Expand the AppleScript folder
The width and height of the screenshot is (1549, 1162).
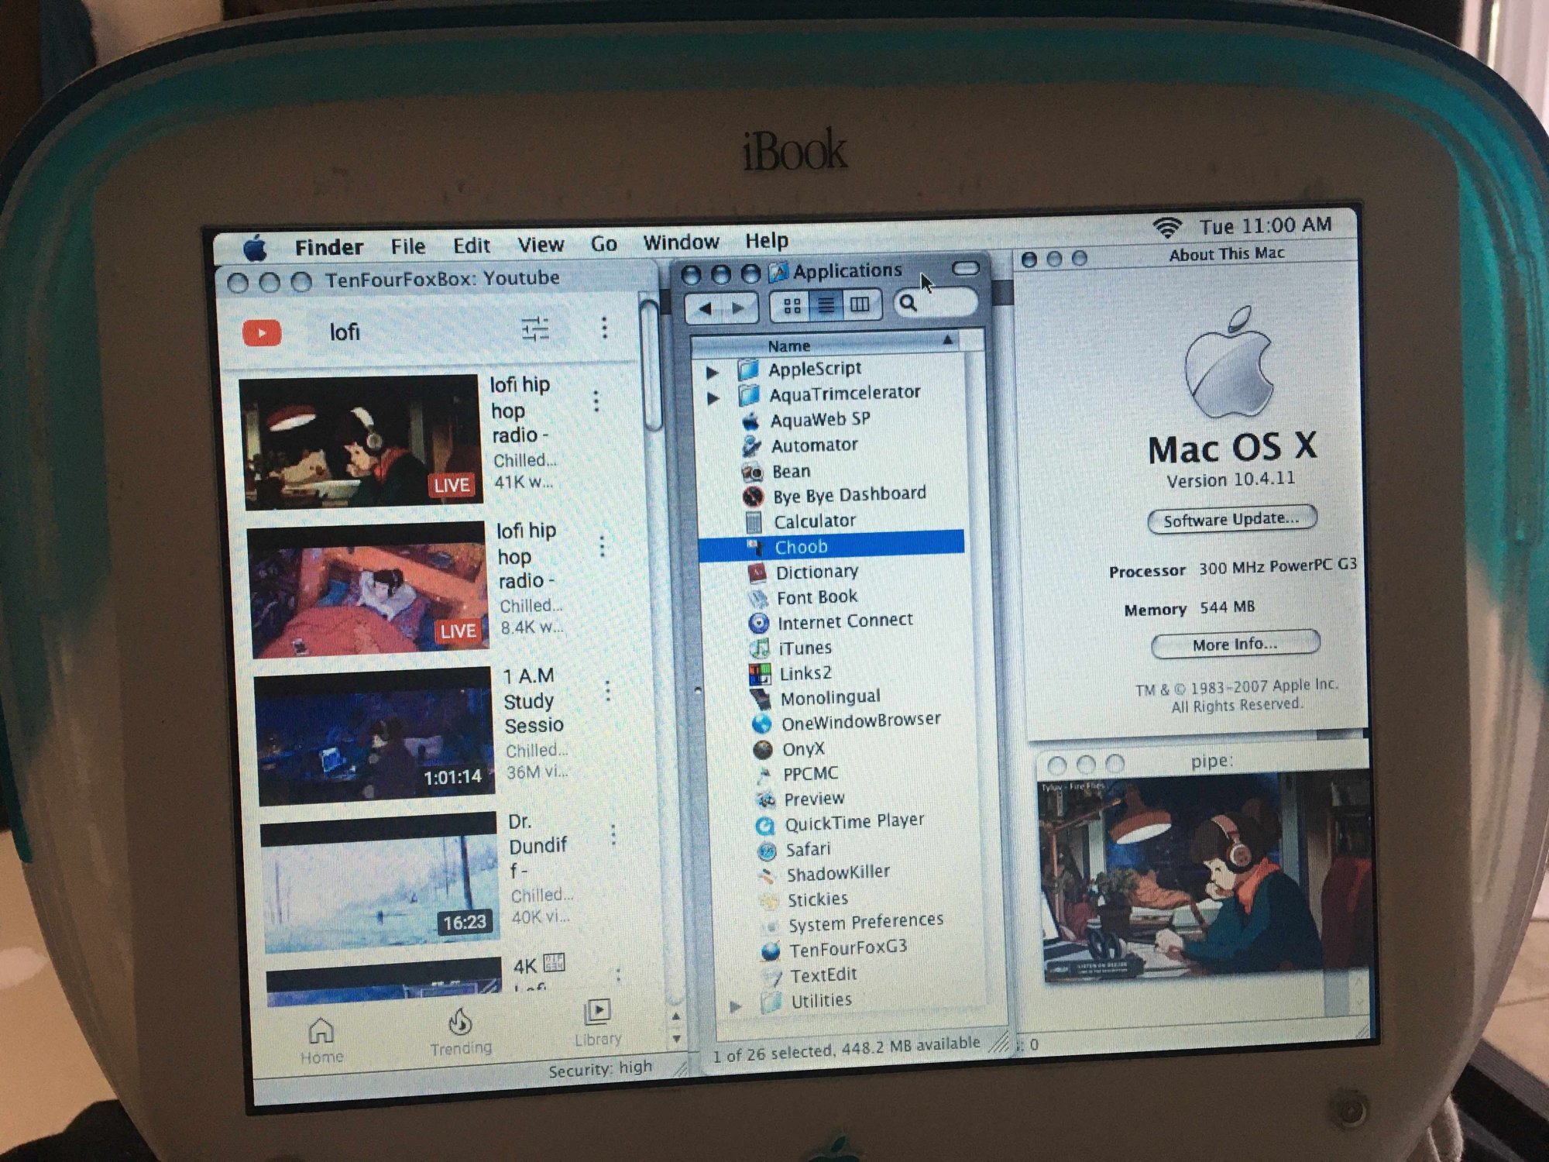(712, 373)
